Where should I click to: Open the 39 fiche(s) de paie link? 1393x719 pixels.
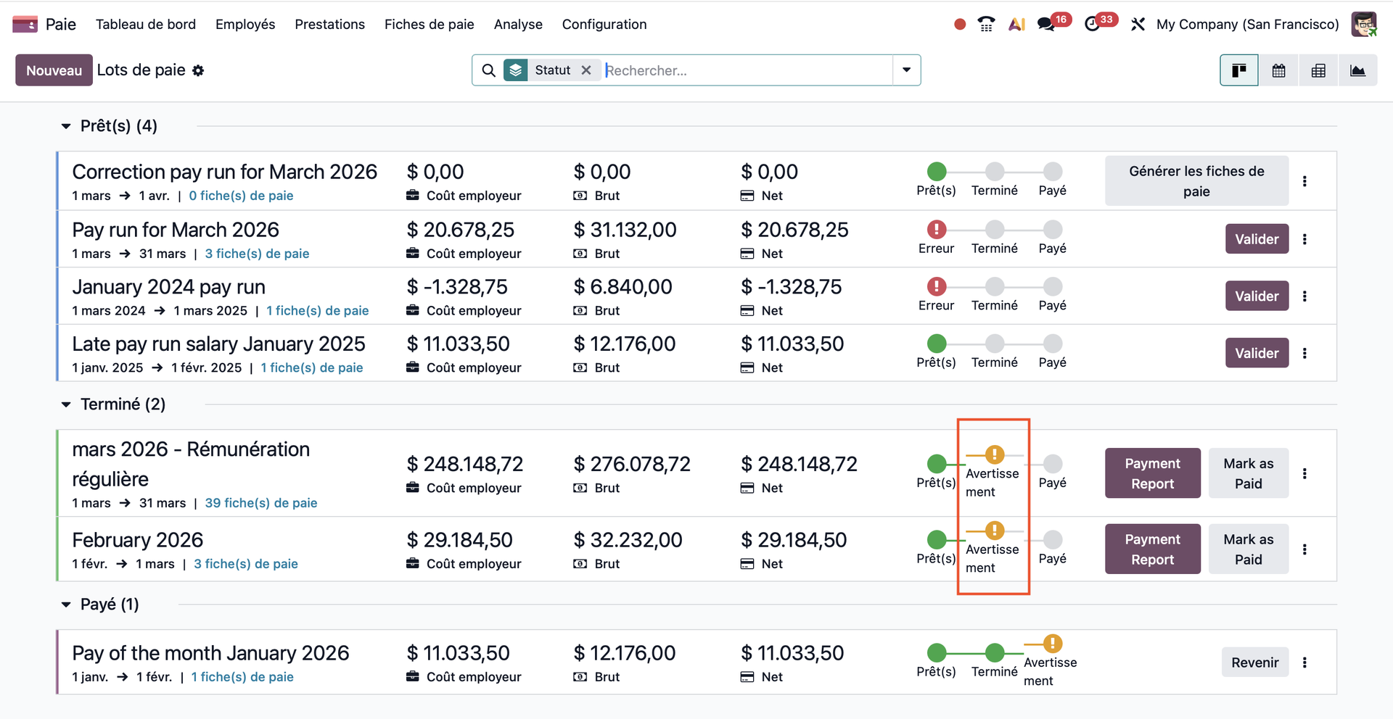260,503
